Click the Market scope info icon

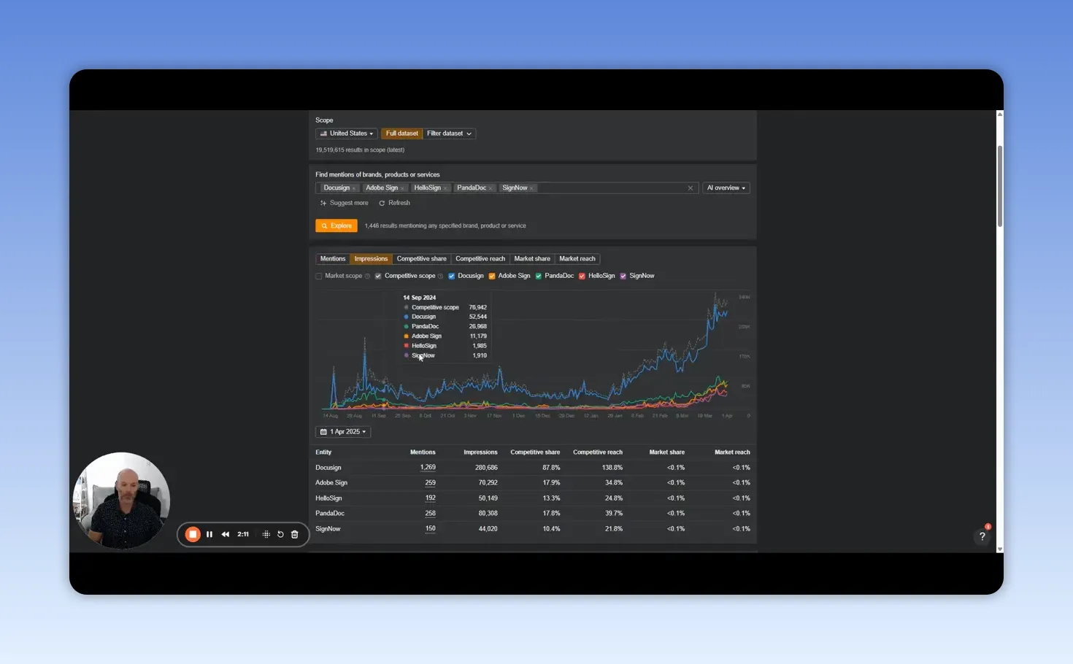coord(367,276)
